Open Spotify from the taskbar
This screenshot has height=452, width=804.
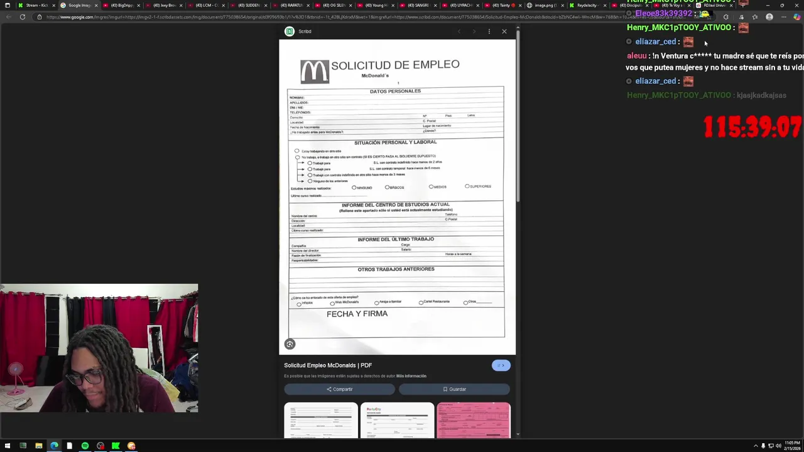click(x=85, y=446)
